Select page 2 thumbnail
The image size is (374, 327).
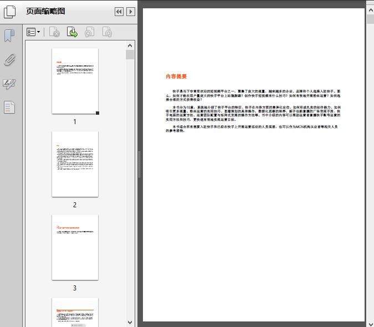(75, 164)
